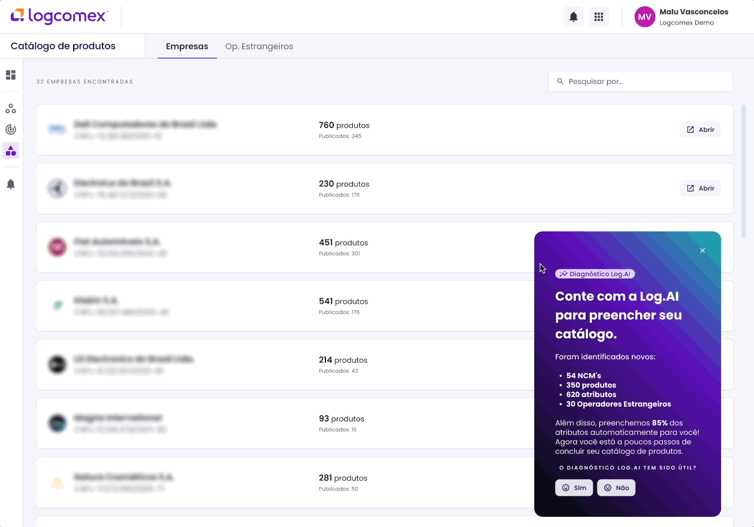This screenshot has width=754, height=527.
Task: Select the three-circles sidebar icon
Action: pyautogui.click(x=11, y=109)
